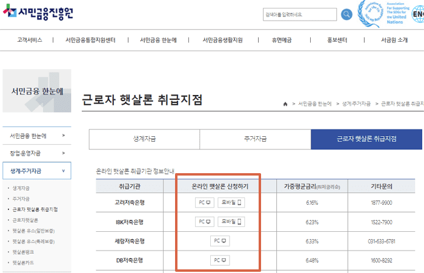
Task: Click the 고려저축은행 institution cell
Action: (x=130, y=202)
